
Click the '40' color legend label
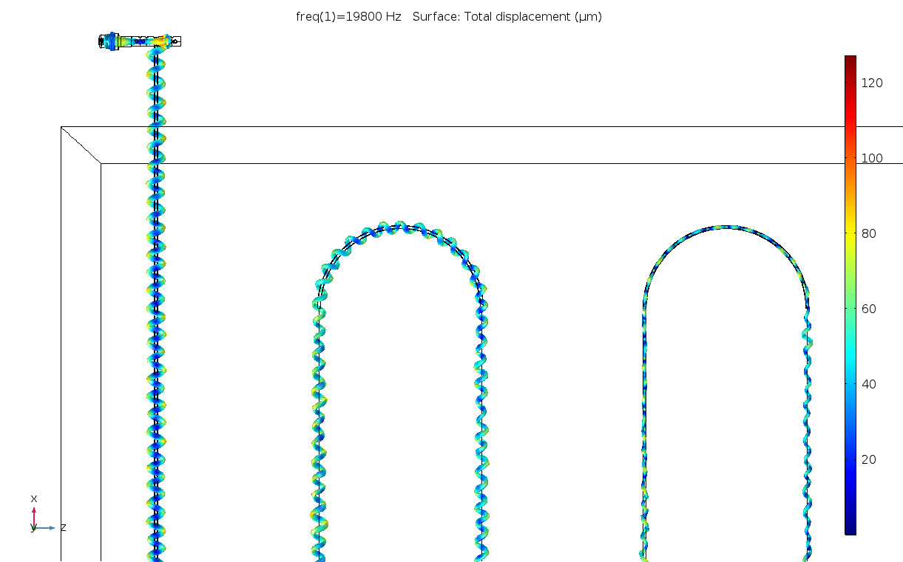[x=869, y=384]
